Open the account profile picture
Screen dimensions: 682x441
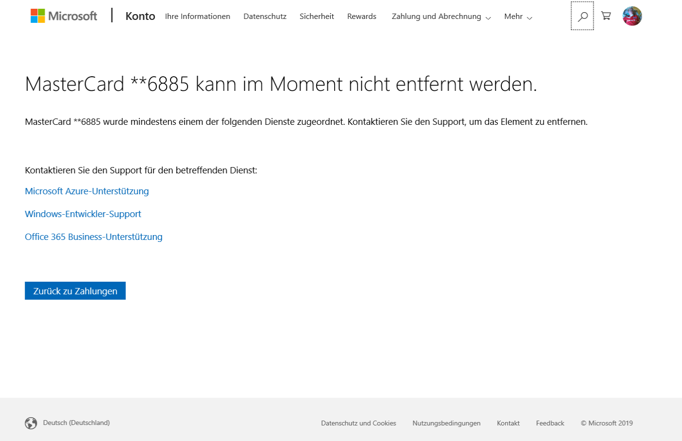click(x=632, y=16)
